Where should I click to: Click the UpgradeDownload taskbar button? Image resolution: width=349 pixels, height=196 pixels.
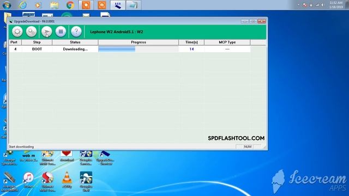(118, 5)
